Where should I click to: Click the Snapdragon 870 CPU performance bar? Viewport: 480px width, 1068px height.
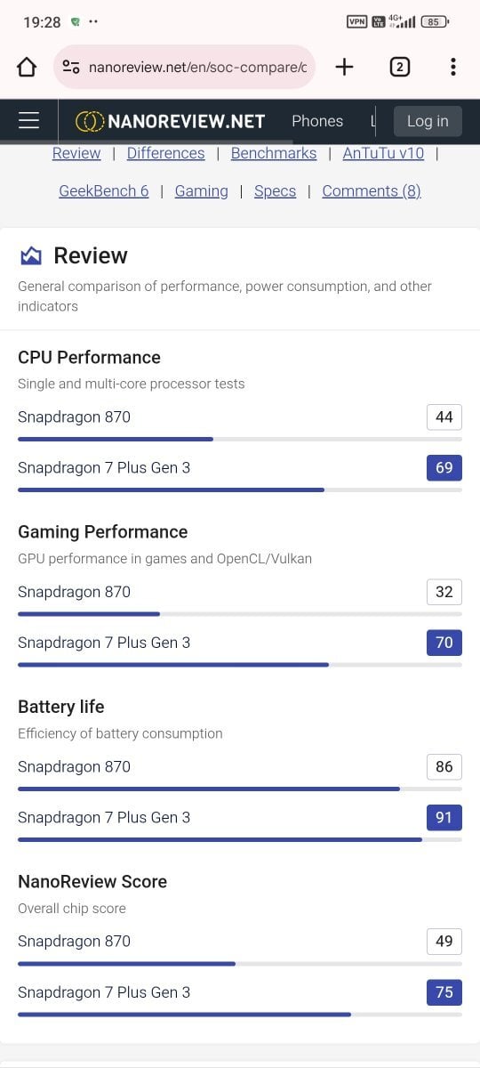pyautogui.click(x=240, y=439)
